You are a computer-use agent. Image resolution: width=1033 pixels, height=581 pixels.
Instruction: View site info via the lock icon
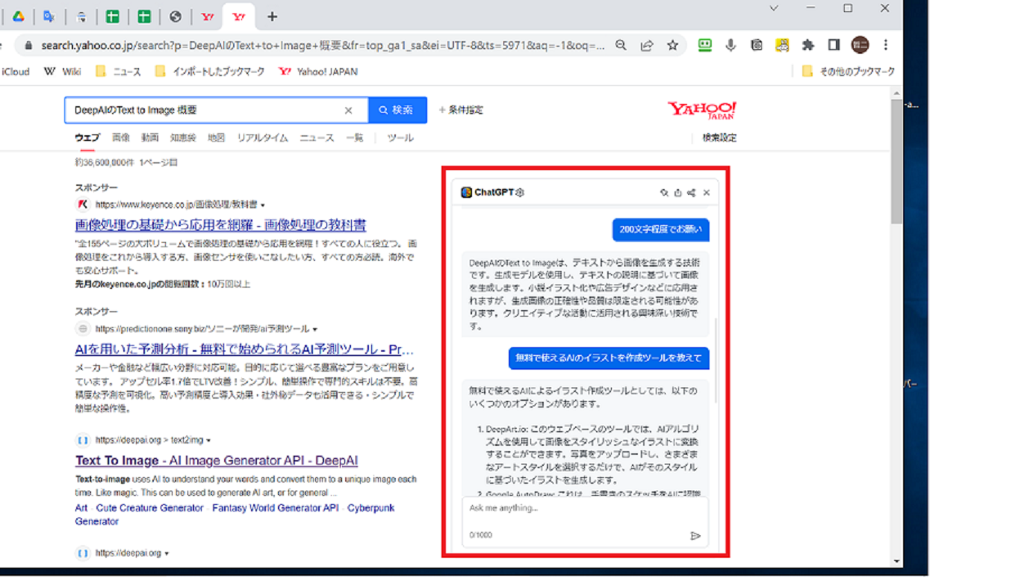(28, 46)
